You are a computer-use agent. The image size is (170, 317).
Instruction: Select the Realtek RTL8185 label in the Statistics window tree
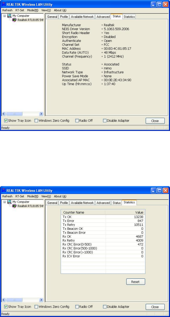pyautogui.click(x=30, y=206)
